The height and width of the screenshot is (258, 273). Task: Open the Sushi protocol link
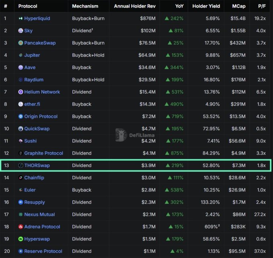pos(31,141)
